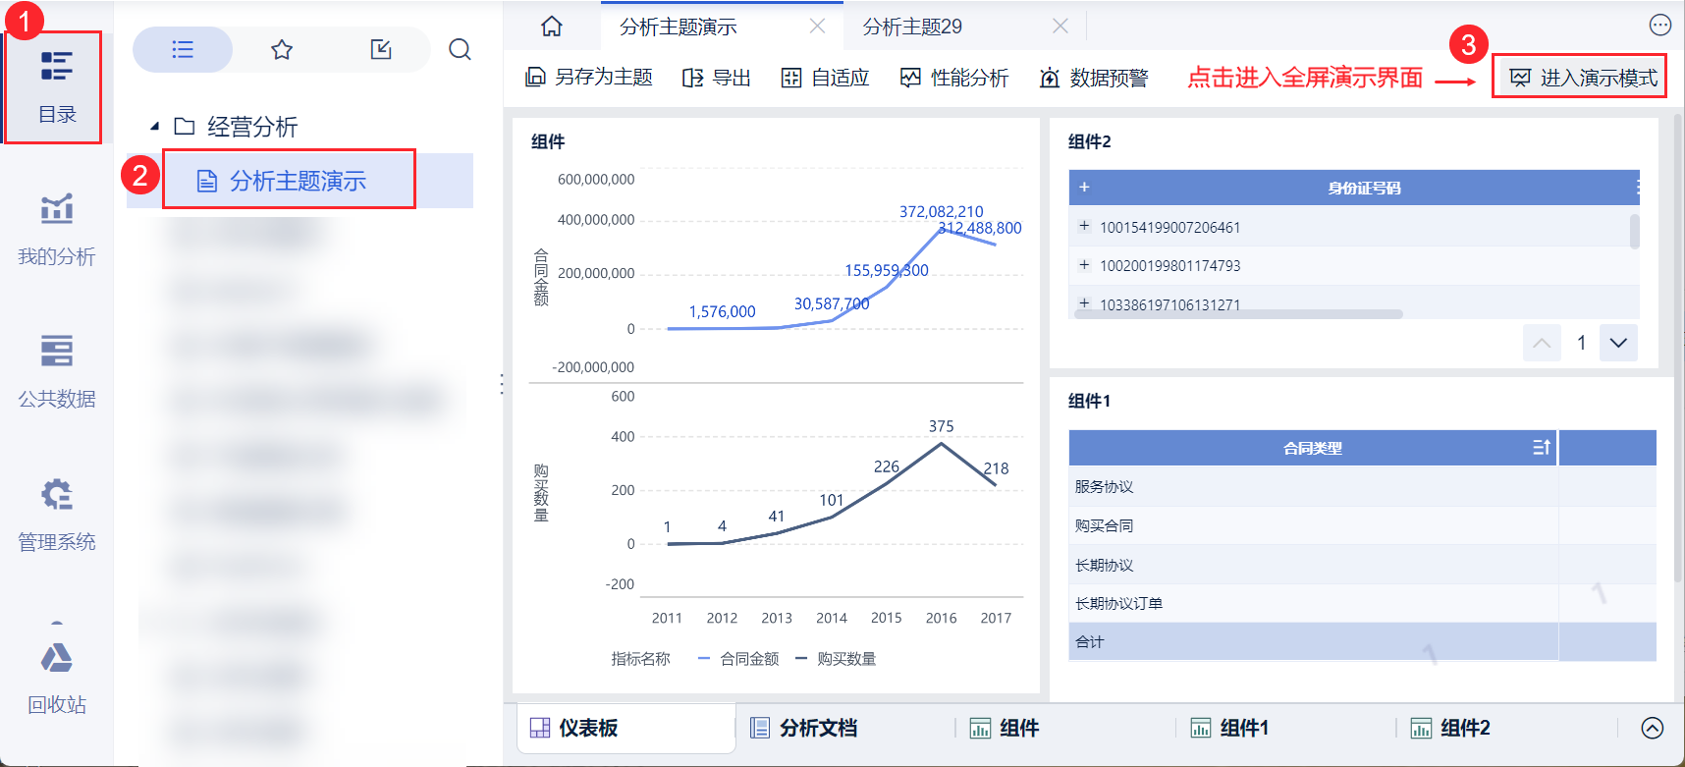Collapse the bottom tab bar
The width and height of the screenshot is (1685, 767).
[x=1653, y=728]
